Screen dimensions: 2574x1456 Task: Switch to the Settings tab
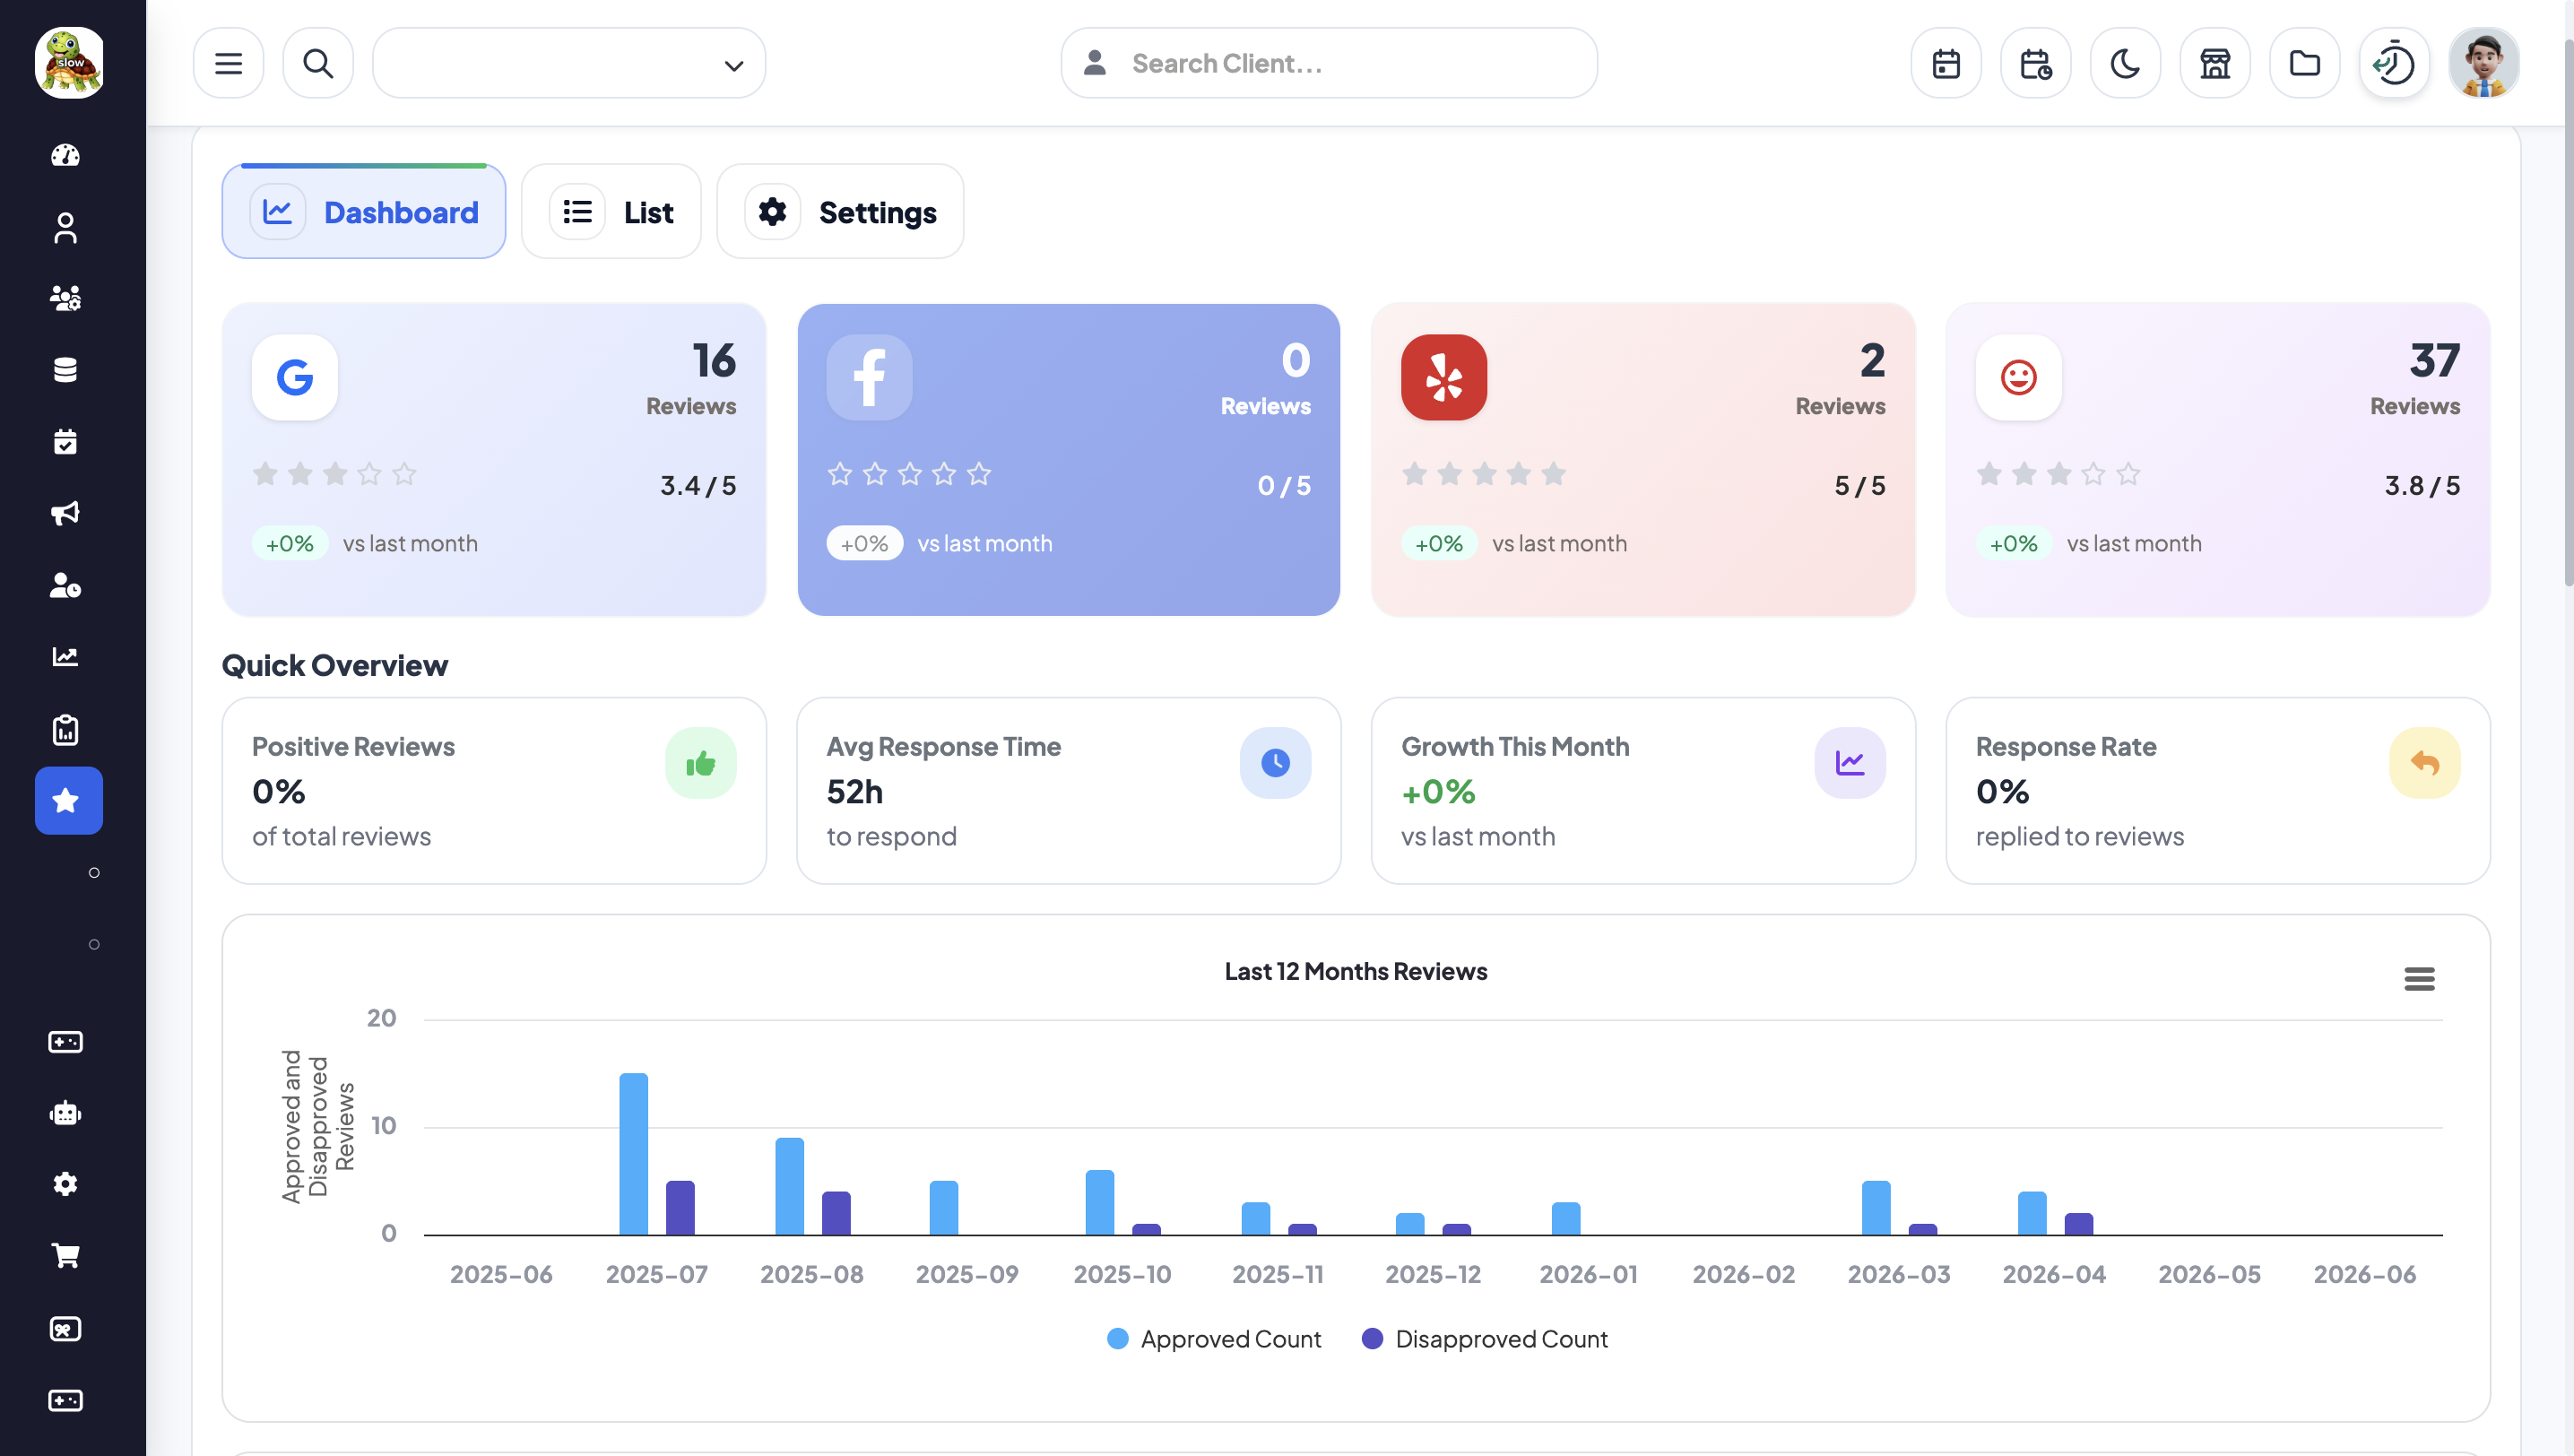coord(840,211)
